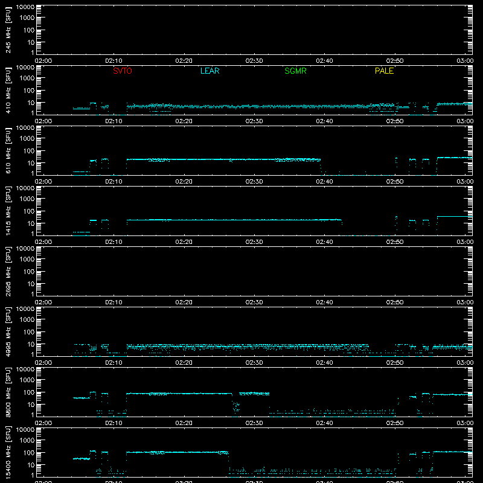Click the 10000 y-axis value on 2695 MHz panel
Image resolution: width=483 pixels, height=483 pixels.
[25, 249]
